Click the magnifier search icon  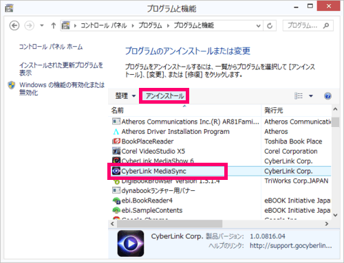(x=326, y=25)
